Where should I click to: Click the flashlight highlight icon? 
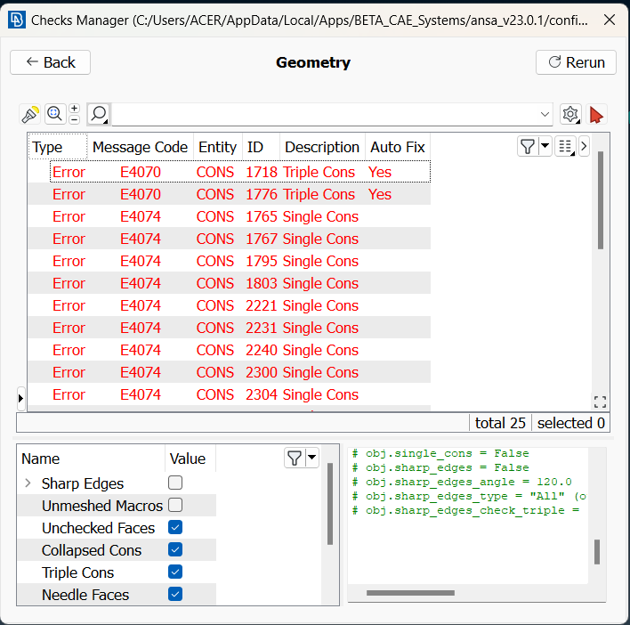[x=30, y=115]
